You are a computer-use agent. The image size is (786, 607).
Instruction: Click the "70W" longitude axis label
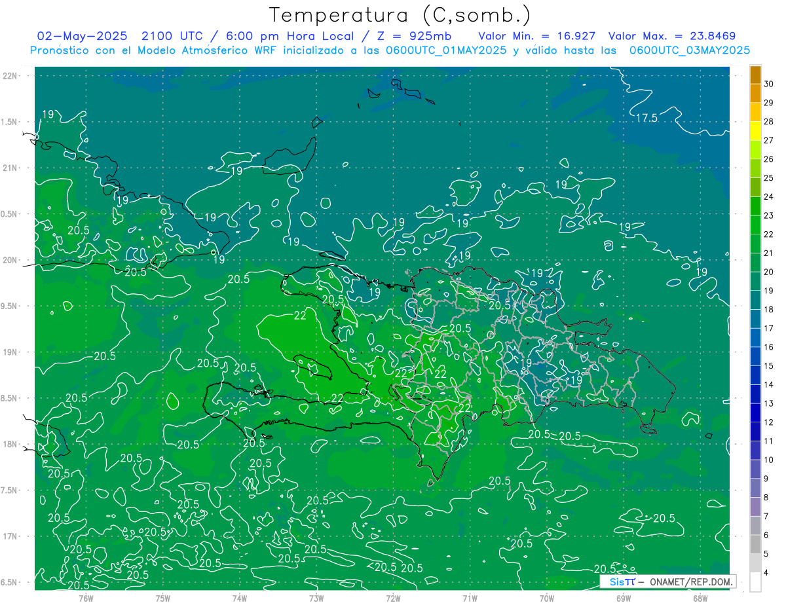(546, 598)
